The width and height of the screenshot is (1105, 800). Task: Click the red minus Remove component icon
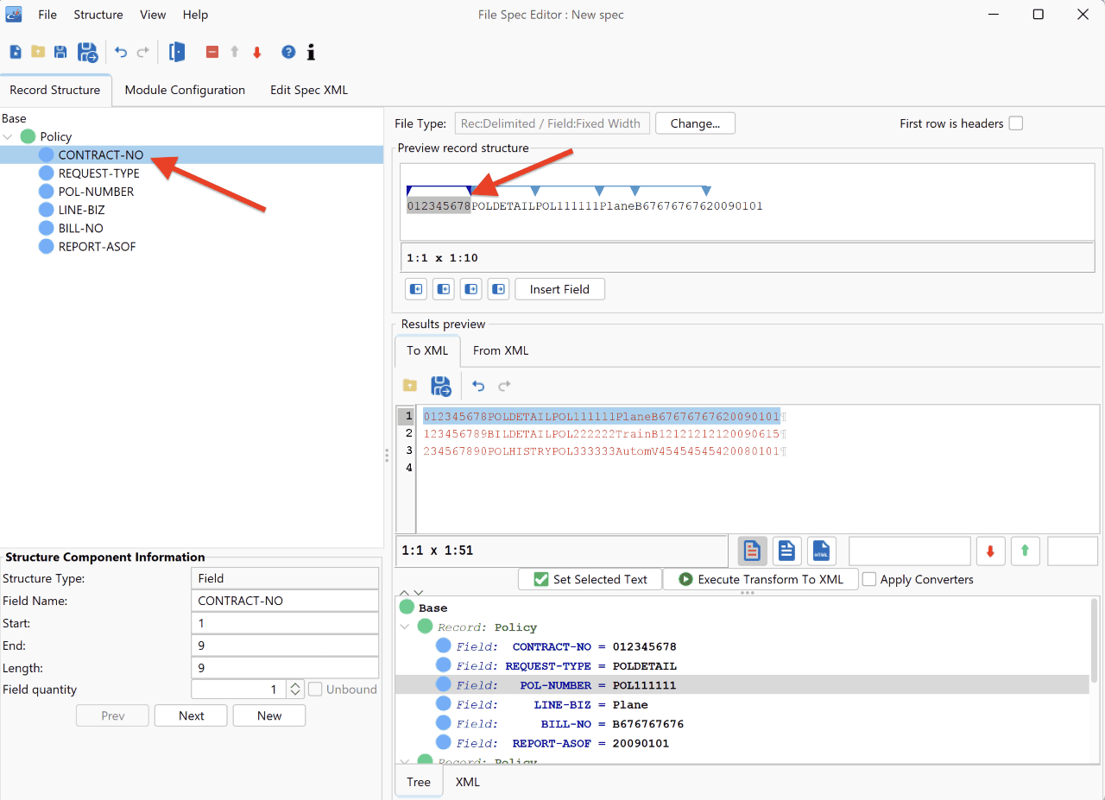212,53
